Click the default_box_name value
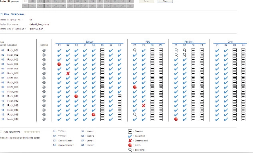 [x=40, y=24]
